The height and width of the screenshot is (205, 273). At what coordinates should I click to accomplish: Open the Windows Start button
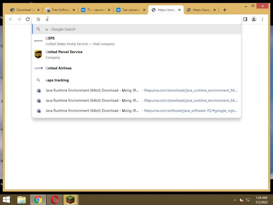[6, 200]
